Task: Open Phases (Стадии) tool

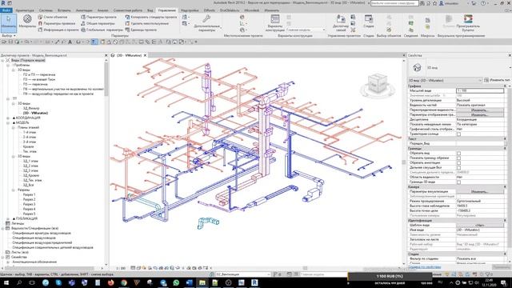Action: point(369,22)
